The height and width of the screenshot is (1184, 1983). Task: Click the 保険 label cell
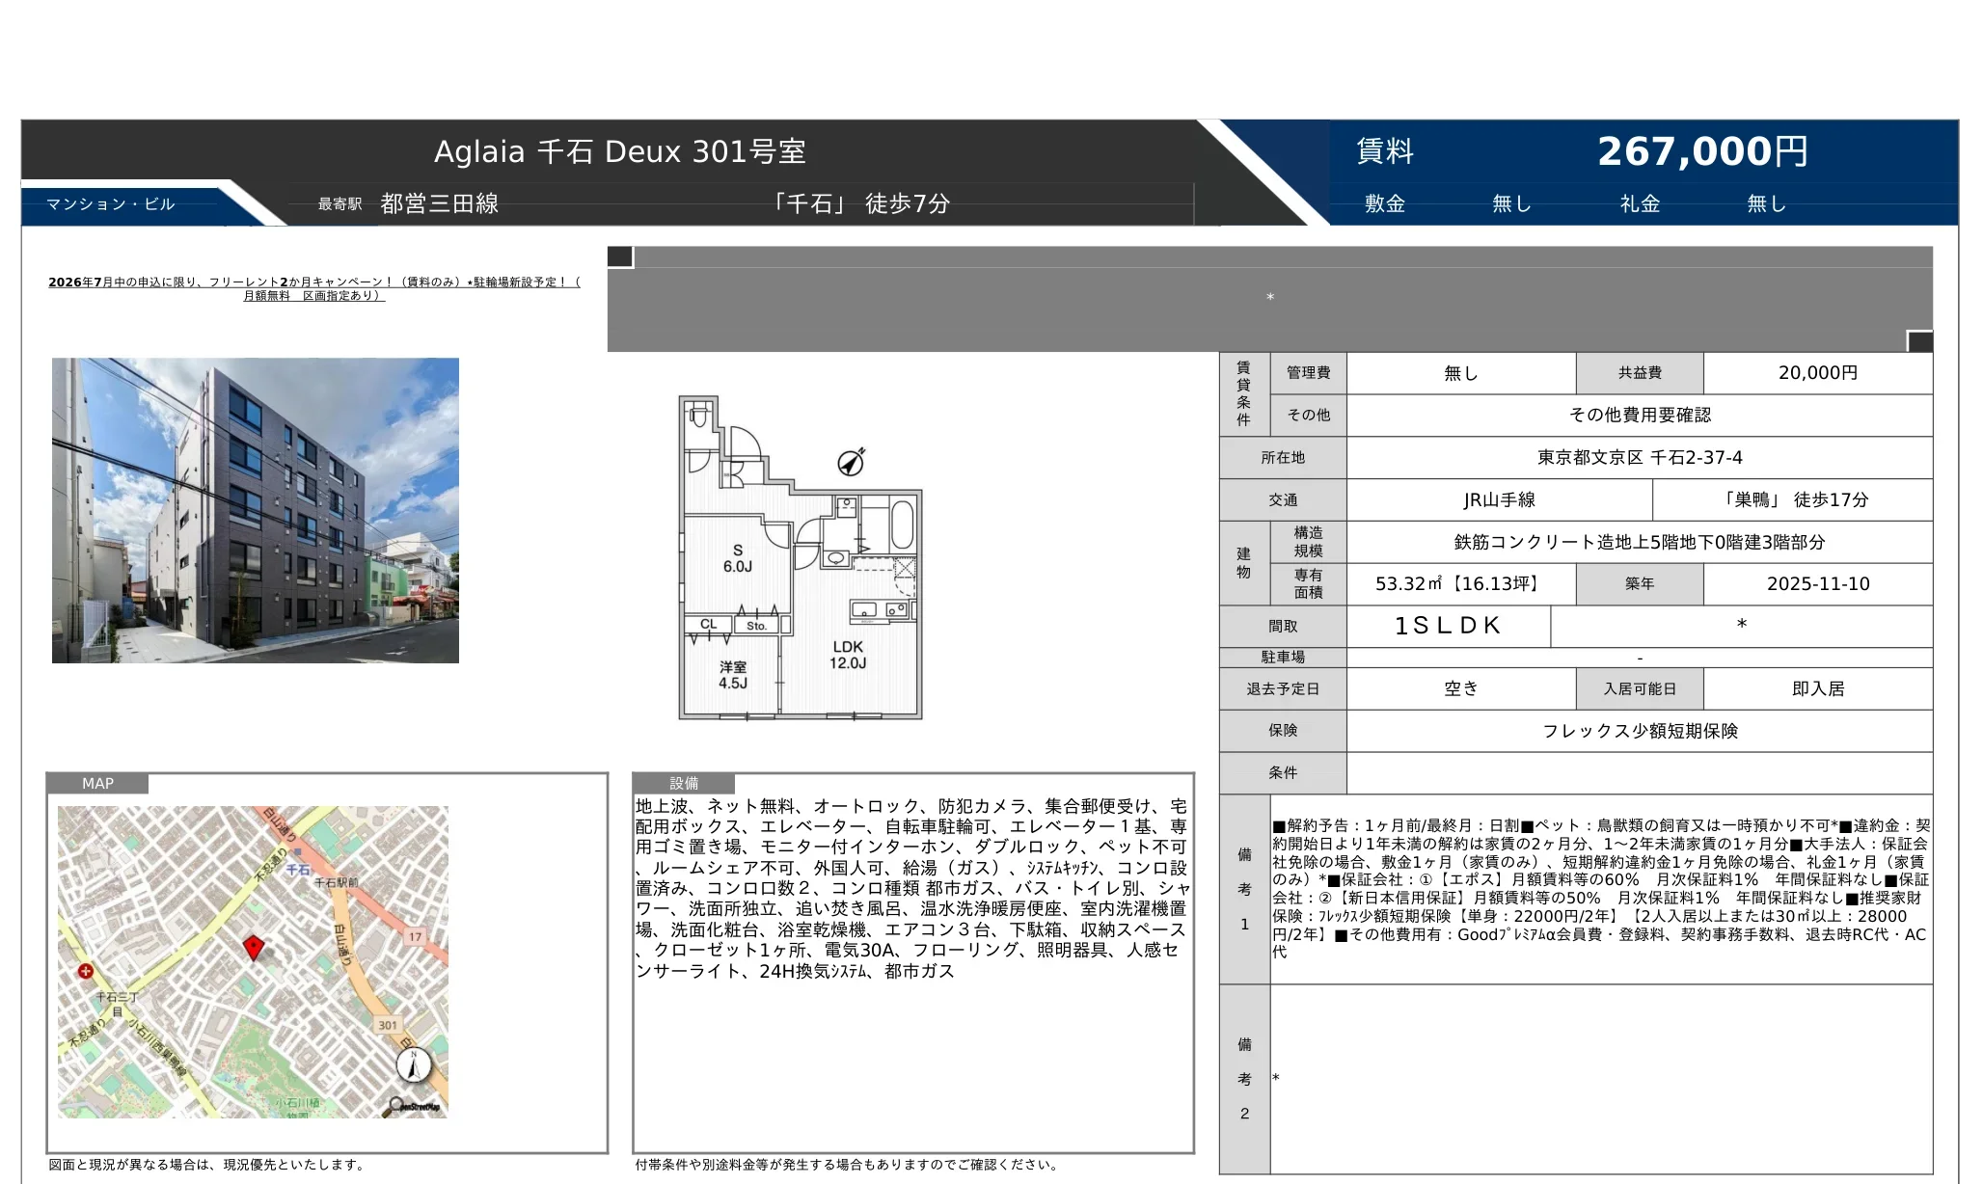1283,731
